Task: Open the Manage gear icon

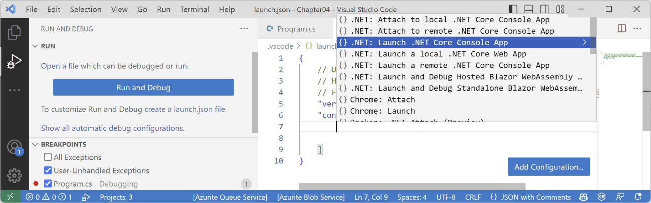Action: pos(14,175)
